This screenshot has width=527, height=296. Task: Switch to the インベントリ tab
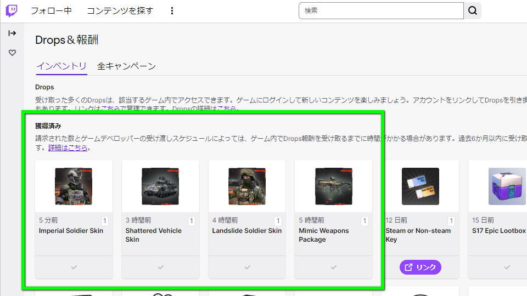tap(61, 66)
